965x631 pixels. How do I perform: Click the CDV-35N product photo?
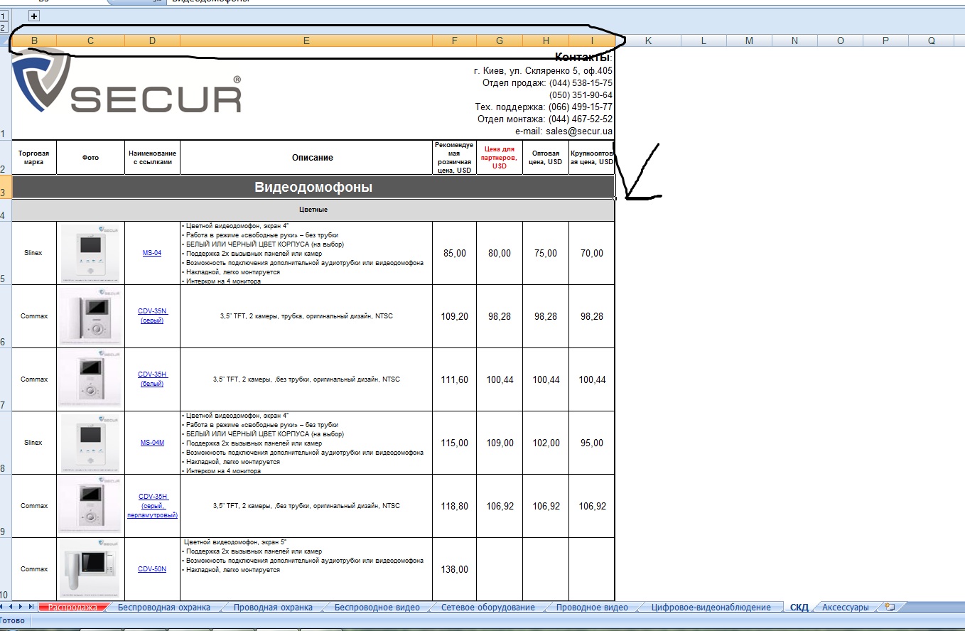point(90,316)
